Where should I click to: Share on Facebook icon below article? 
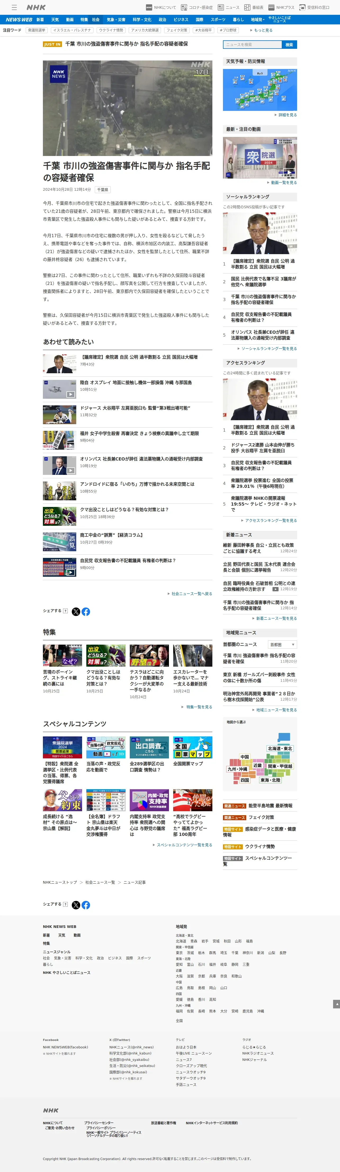86,611
